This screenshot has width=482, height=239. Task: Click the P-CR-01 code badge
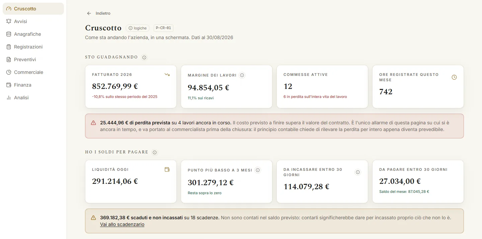pyautogui.click(x=163, y=28)
